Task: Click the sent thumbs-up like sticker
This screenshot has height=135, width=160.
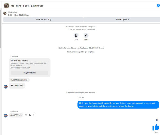Action: 156,127
